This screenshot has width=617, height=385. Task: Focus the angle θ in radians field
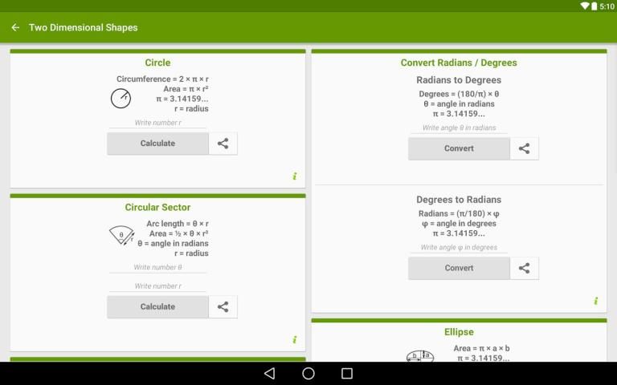[459, 128]
